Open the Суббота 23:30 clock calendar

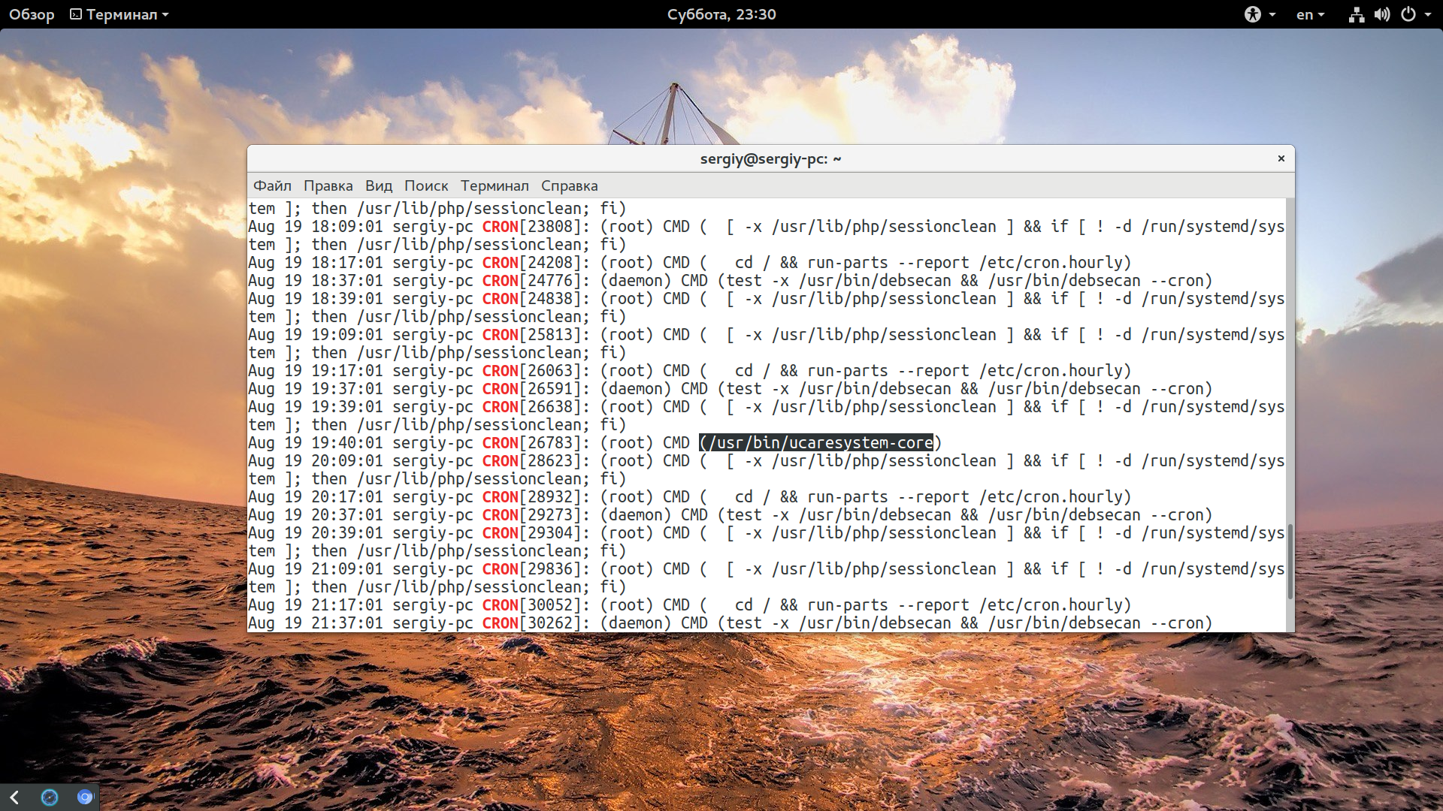pos(721,14)
